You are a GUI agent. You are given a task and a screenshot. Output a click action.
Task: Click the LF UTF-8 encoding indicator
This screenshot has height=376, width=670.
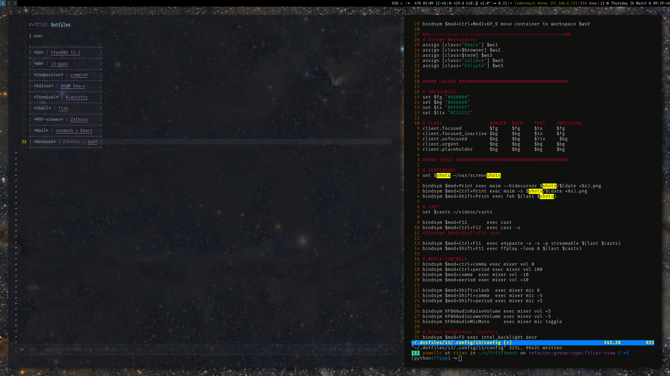click(332, 350)
